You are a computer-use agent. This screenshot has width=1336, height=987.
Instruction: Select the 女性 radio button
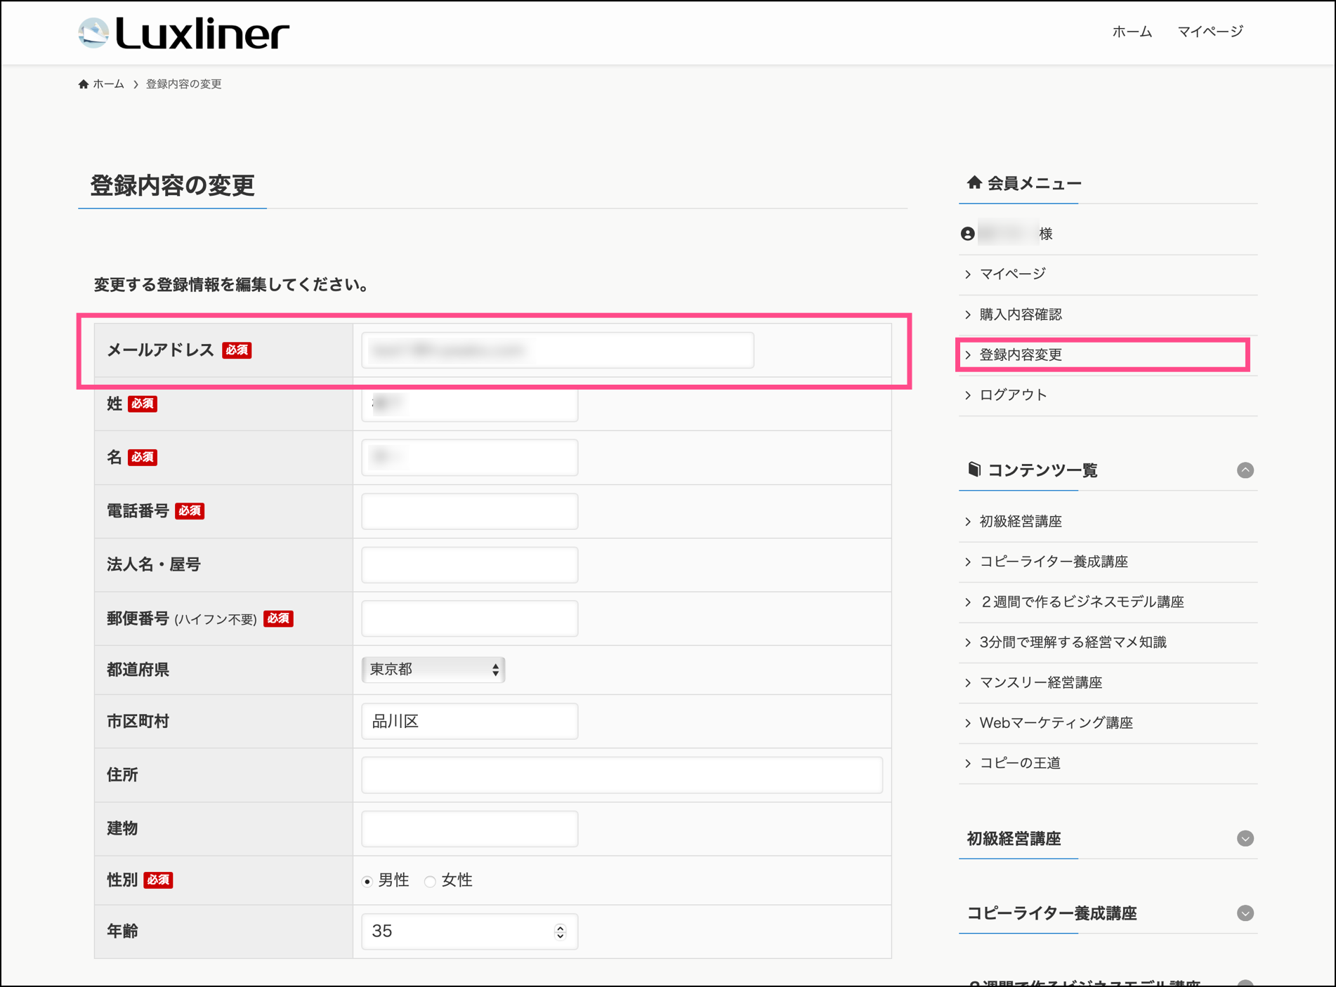coord(430,882)
